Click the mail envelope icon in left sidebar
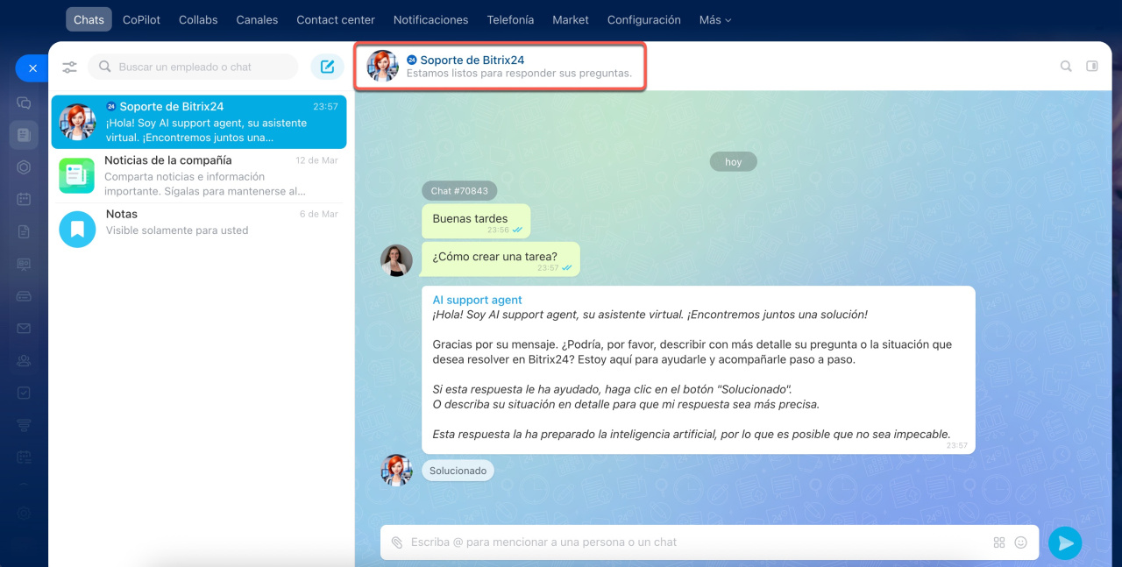This screenshot has height=567, width=1122. click(x=24, y=329)
